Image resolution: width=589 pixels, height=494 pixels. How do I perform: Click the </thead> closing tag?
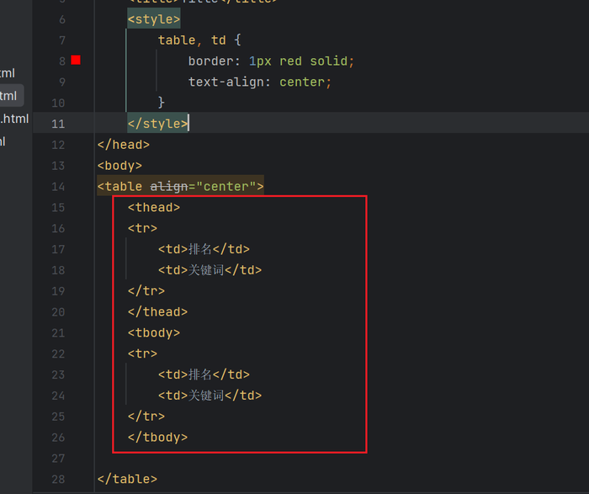tap(158, 312)
